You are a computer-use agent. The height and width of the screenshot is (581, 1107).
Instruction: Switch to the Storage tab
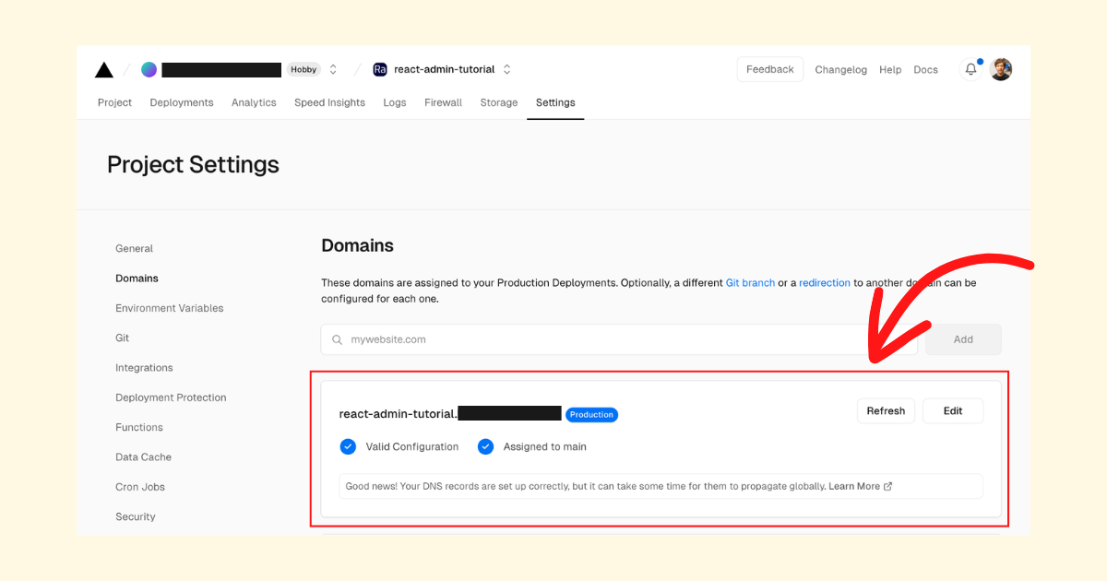[x=499, y=102]
